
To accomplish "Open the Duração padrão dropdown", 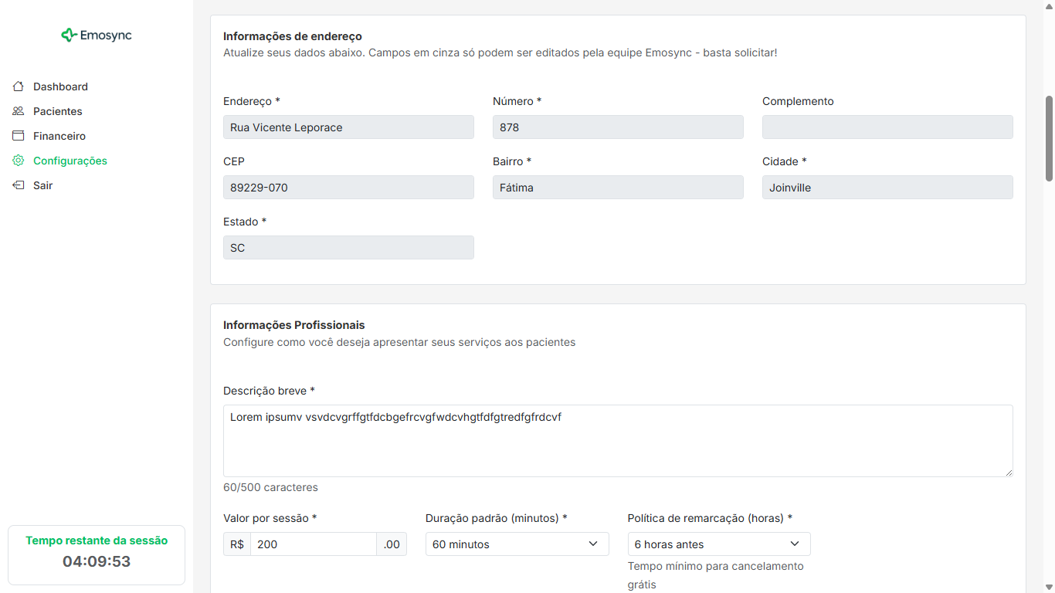I will pos(516,544).
